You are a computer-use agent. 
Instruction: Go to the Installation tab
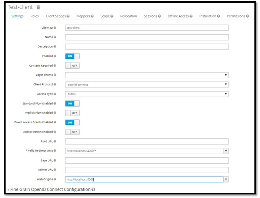coord(209,16)
